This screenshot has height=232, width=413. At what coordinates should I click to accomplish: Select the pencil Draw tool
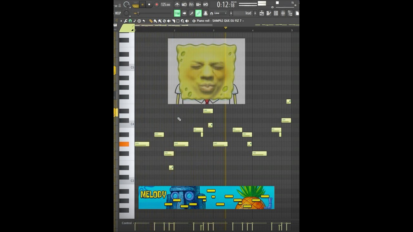click(151, 21)
